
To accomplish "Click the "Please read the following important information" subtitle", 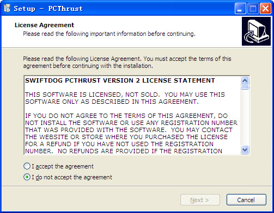I will (x=109, y=34).
